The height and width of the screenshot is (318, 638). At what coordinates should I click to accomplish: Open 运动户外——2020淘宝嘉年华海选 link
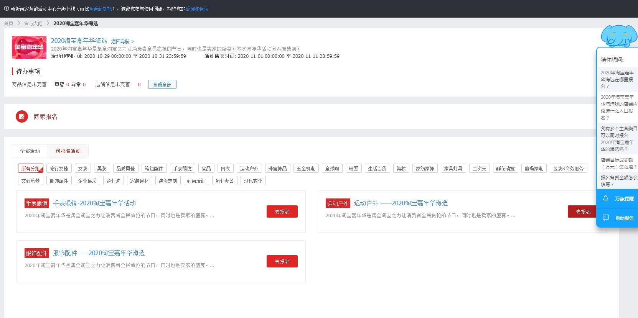coord(401,203)
